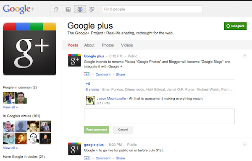The image size is (252, 161).
Task: Click Comment link under Picasa post
Action: [x=103, y=74]
